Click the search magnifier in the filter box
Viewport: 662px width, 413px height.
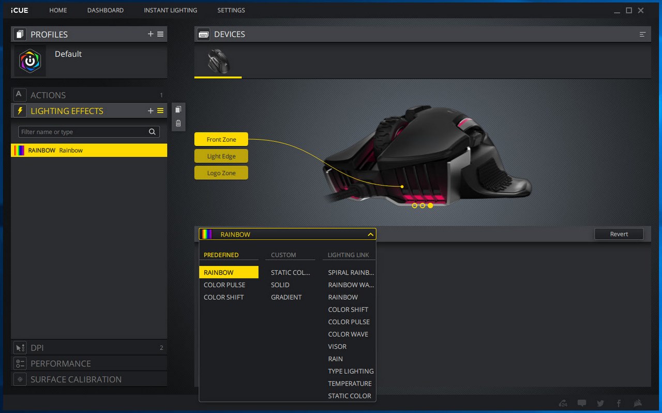(152, 132)
